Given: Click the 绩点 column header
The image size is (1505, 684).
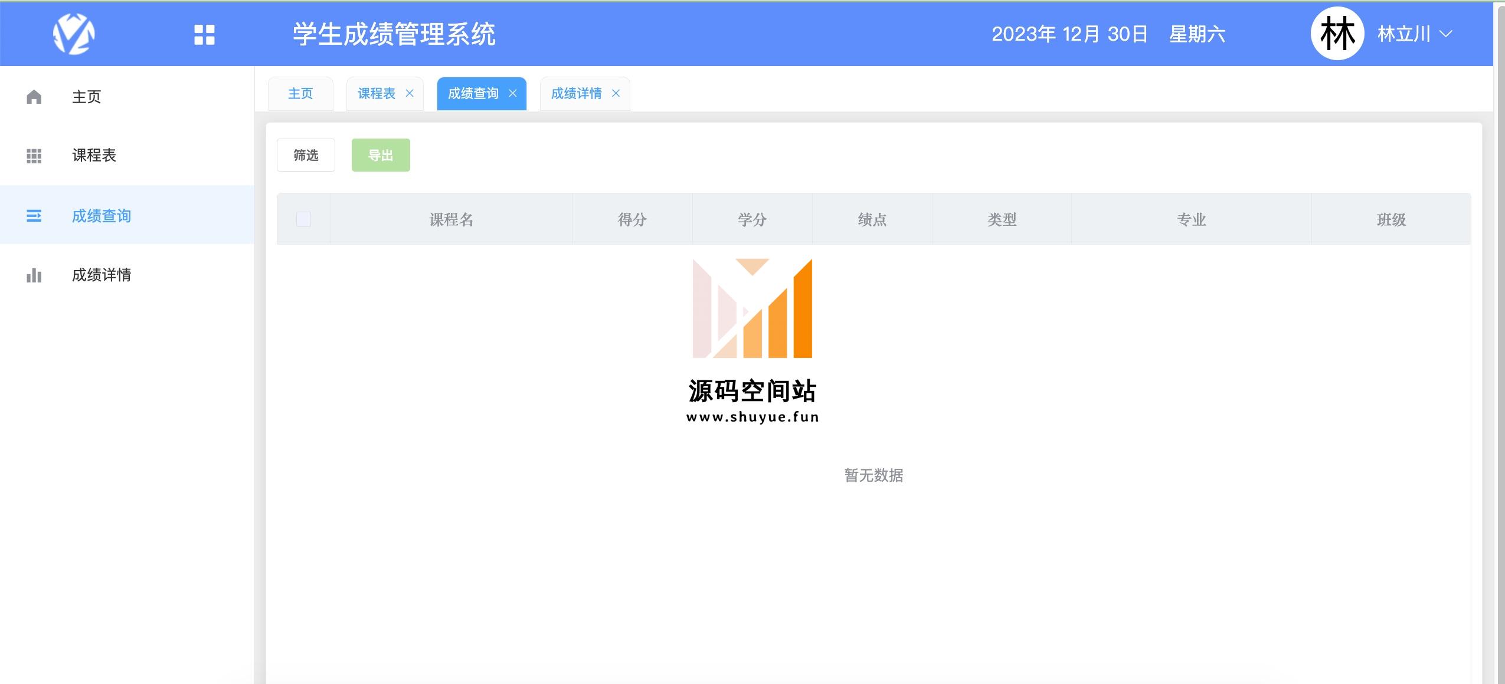Looking at the screenshot, I should tap(872, 219).
